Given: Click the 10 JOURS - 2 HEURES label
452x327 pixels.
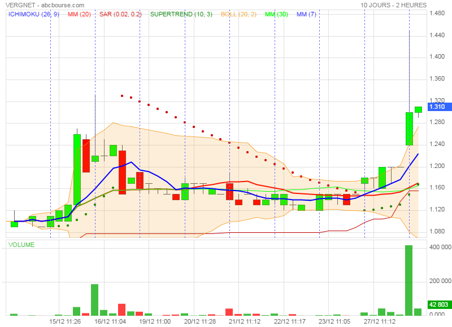Looking at the screenshot, I should point(393,5).
